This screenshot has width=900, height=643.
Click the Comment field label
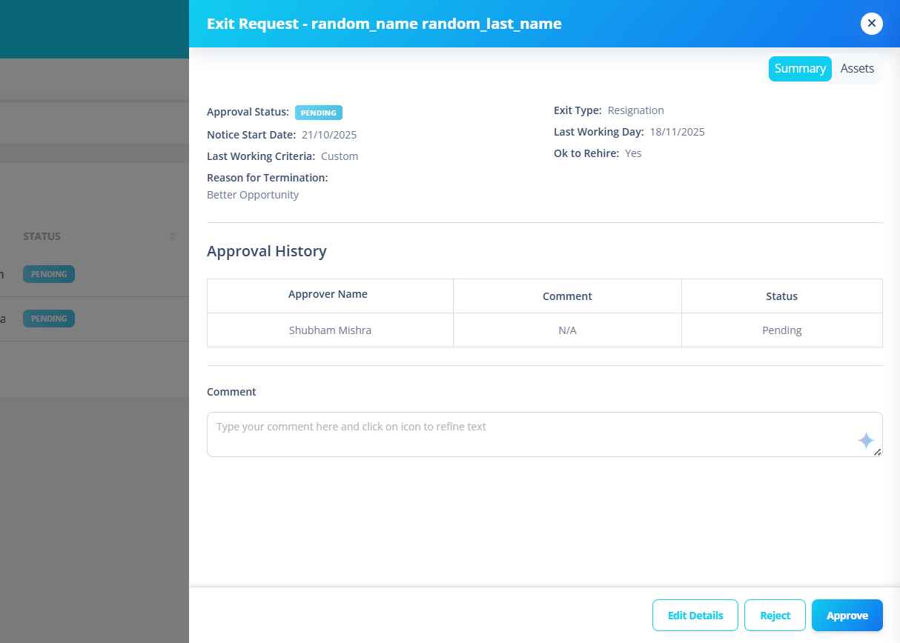pyautogui.click(x=231, y=392)
